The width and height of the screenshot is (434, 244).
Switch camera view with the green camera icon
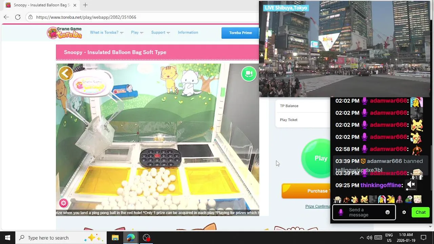[249, 74]
